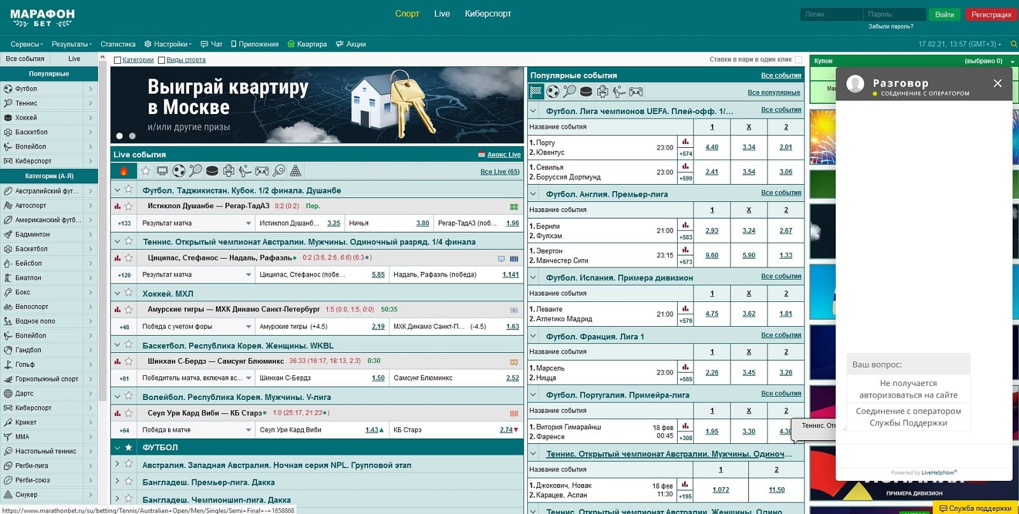Screen dimensions: 1019x514
Task: Favorite the Амурские тигры match star
Action: pos(129,310)
